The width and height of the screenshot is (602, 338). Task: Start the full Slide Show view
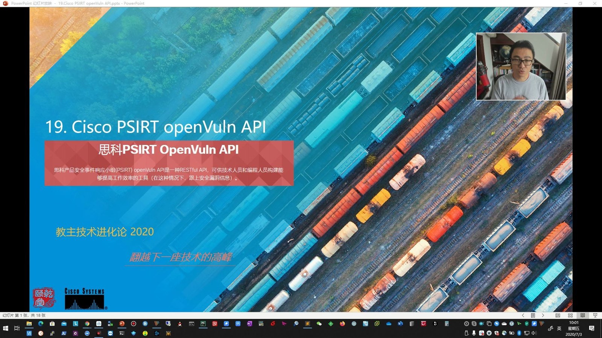pos(595,315)
